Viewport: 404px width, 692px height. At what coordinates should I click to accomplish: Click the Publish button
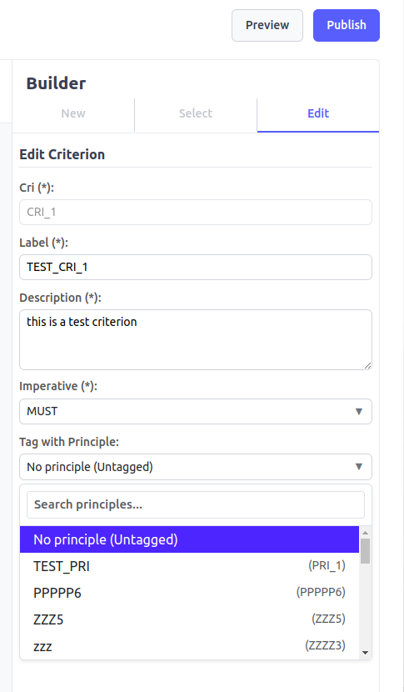347,25
